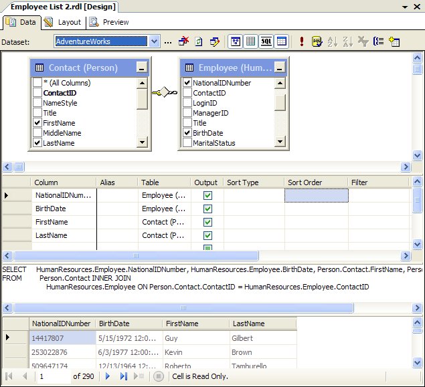Click the Add Table icon
The image size is (425, 387).
(x=394, y=41)
